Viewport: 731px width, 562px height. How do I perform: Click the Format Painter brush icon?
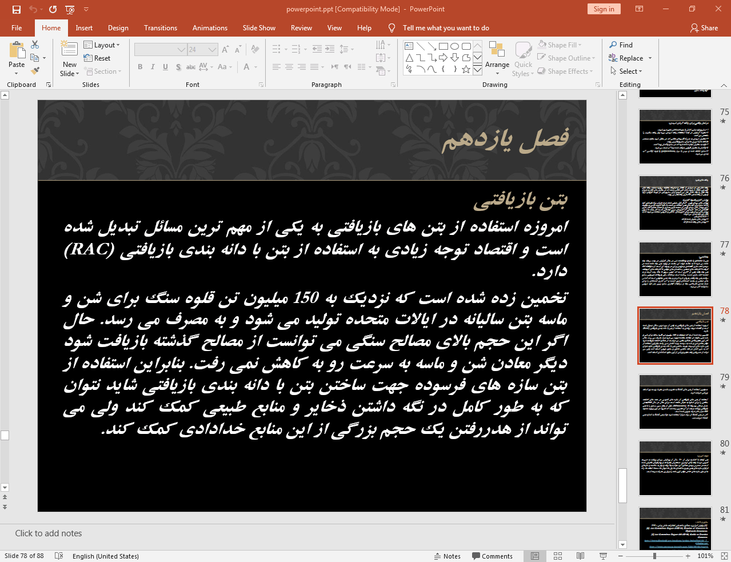pos(35,71)
